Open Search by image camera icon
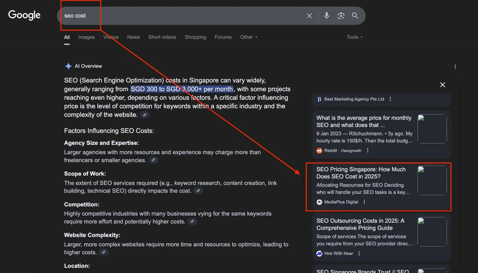The width and height of the screenshot is (478, 273). (x=341, y=16)
